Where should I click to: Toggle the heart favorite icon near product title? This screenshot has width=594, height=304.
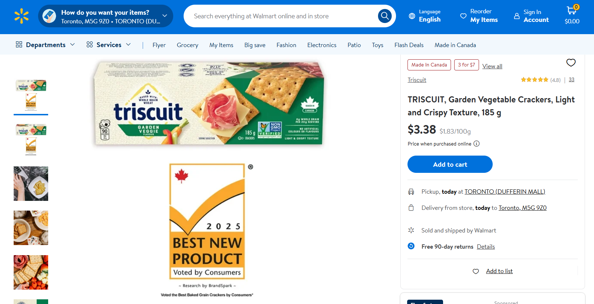click(x=571, y=63)
